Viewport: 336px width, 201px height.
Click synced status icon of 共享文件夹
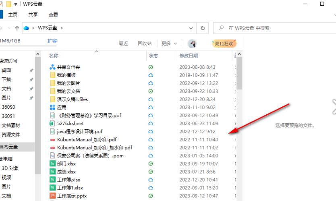[151, 67]
